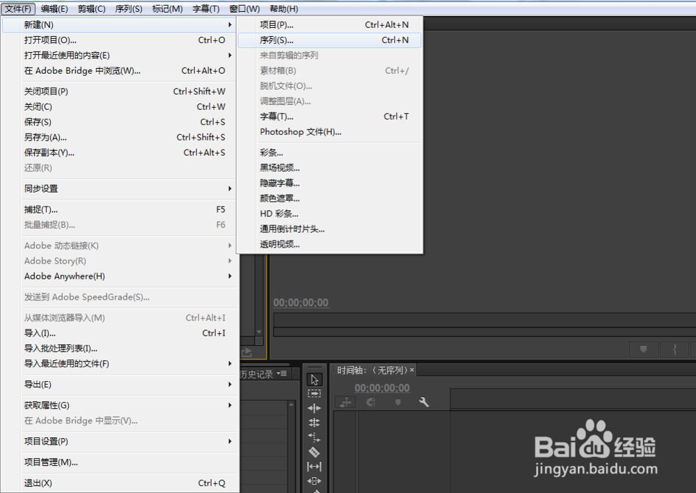This screenshot has width=696, height=493.
Task: Create 通用倒计时片头... from the submenu
Action: (329, 229)
